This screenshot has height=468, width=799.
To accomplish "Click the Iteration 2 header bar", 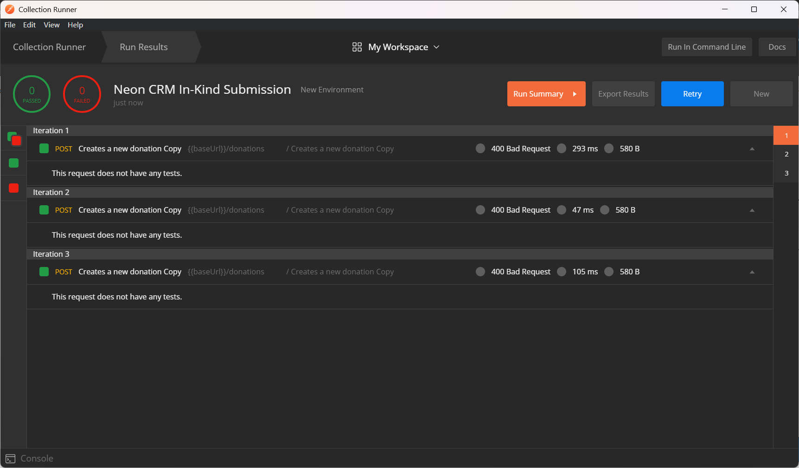I will click(400, 192).
